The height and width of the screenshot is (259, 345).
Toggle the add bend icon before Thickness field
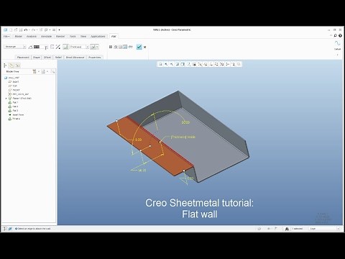coord(65,47)
